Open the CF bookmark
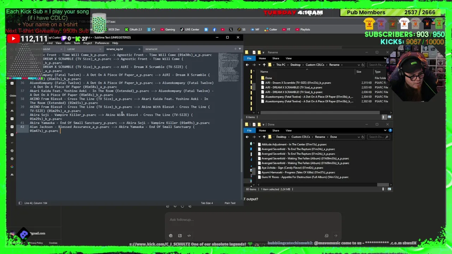Screen dimensions: 452x254 (151, 30)
